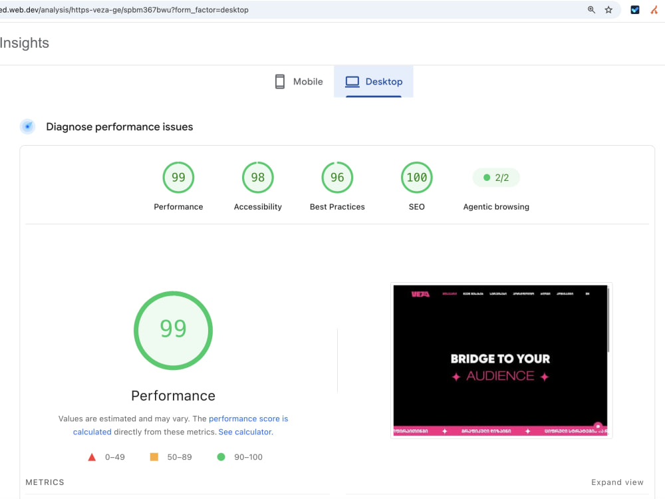Viewport: 665px width, 499px height.
Task: Jump to the Best Practices 96 score
Action: click(337, 178)
